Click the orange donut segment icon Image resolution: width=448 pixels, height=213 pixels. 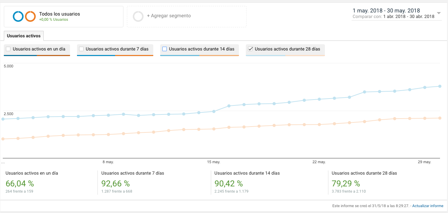[30, 16]
